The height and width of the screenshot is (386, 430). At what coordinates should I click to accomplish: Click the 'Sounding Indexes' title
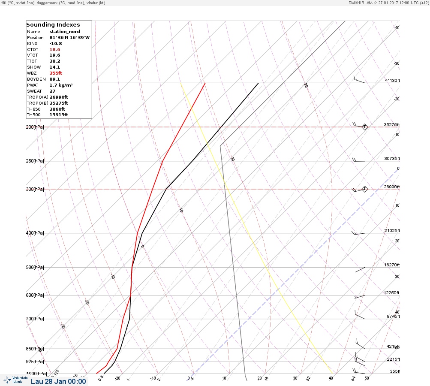point(53,25)
